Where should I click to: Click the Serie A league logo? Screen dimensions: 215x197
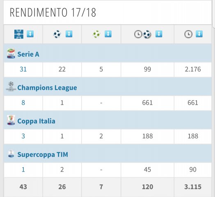click(11, 54)
